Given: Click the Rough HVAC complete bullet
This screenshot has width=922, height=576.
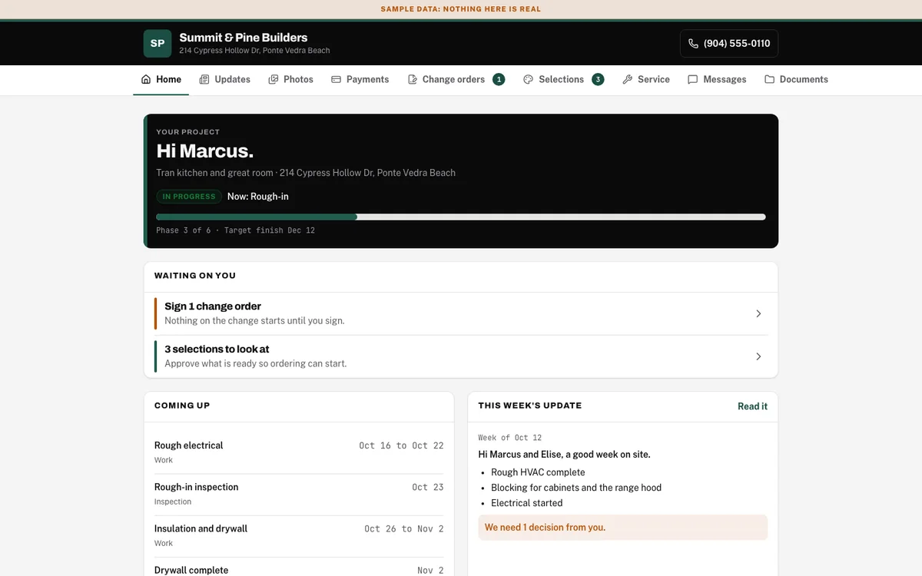Looking at the screenshot, I should [x=538, y=472].
